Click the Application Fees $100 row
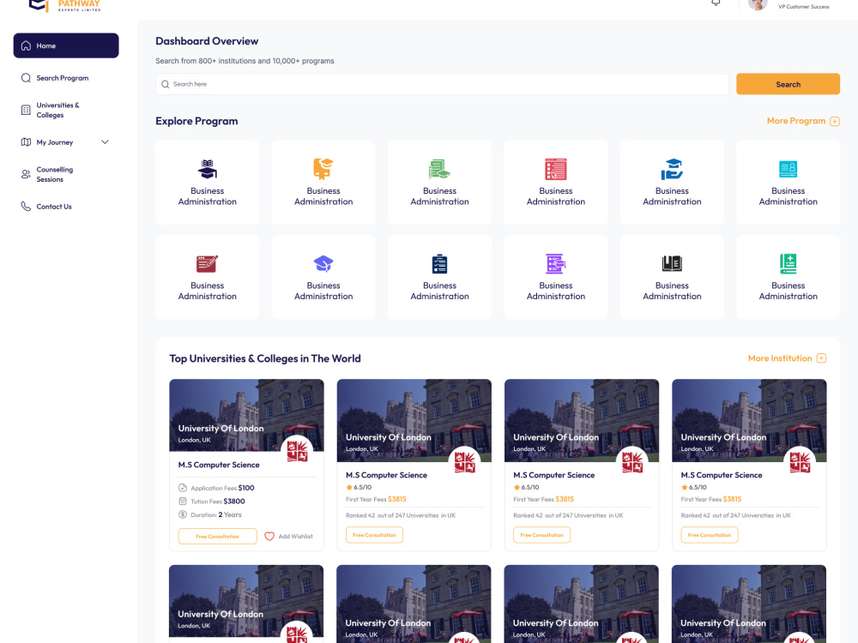The image size is (858, 643). coord(217,488)
